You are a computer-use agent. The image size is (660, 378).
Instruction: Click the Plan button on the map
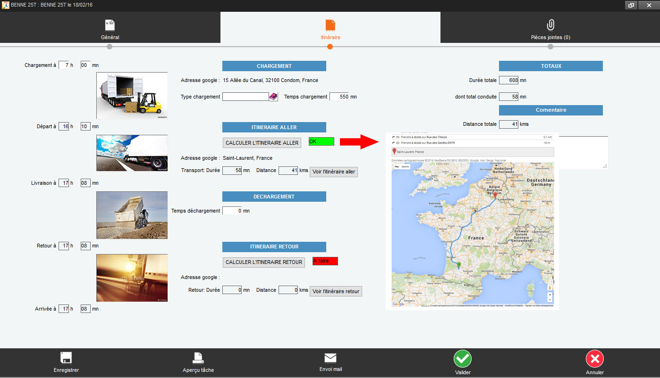[x=397, y=167]
